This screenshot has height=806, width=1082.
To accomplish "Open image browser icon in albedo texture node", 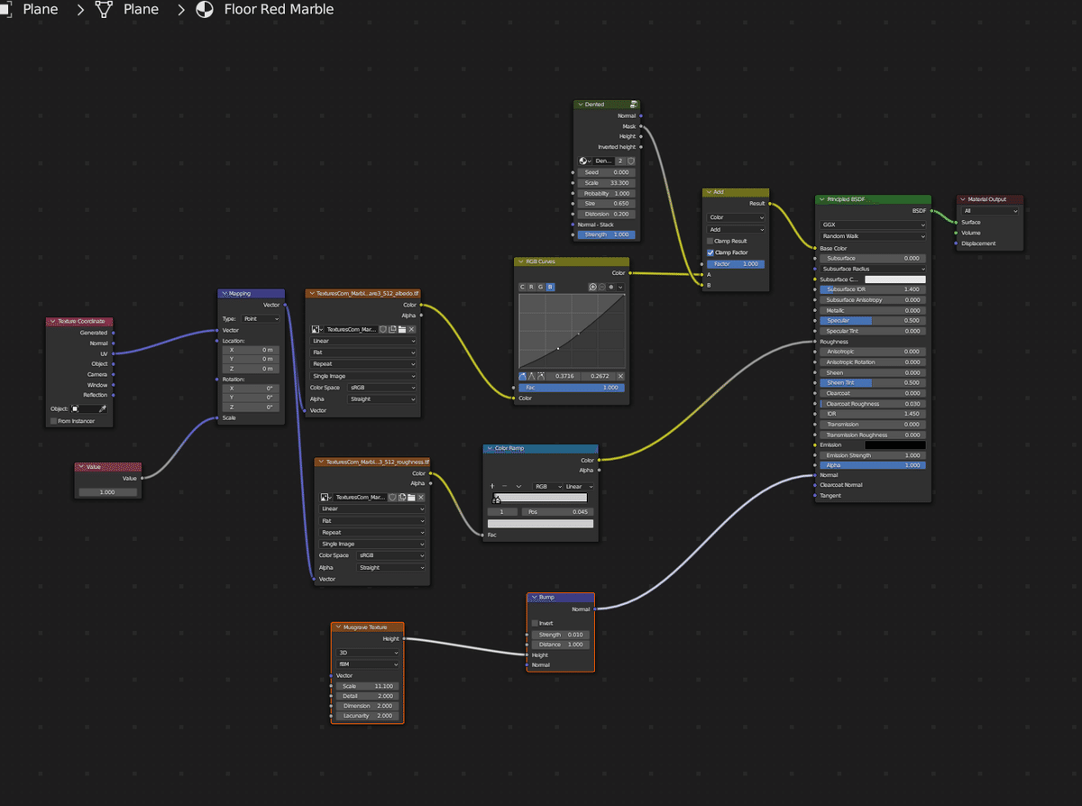I will pyautogui.click(x=317, y=329).
